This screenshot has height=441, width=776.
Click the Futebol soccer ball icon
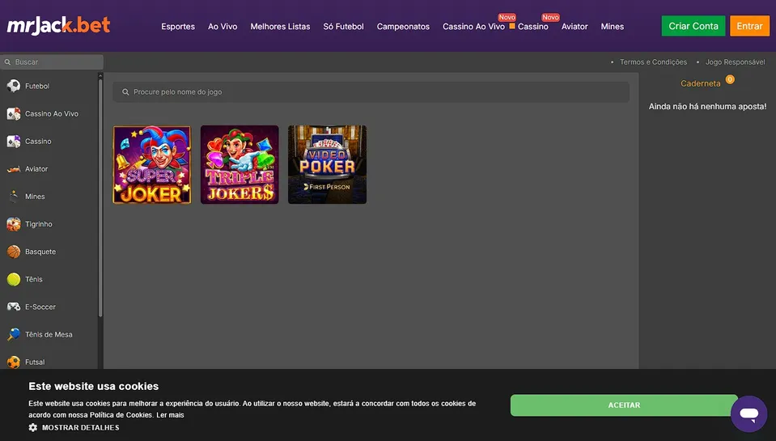click(x=14, y=86)
